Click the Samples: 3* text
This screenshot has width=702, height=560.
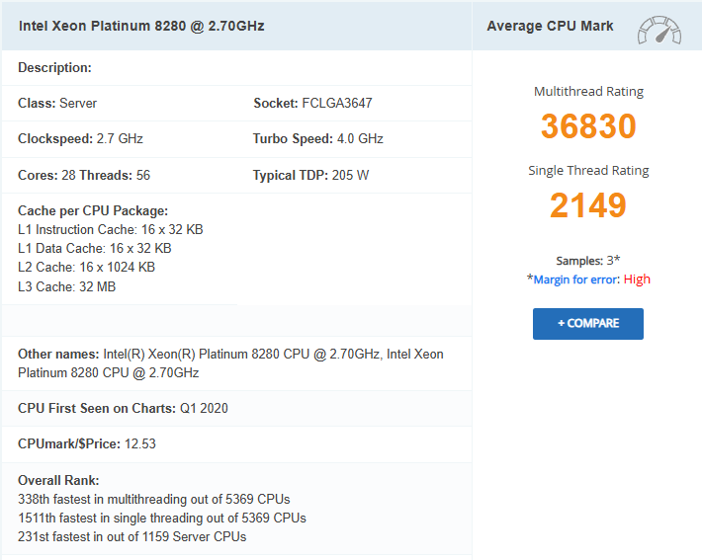pos(588,261)
